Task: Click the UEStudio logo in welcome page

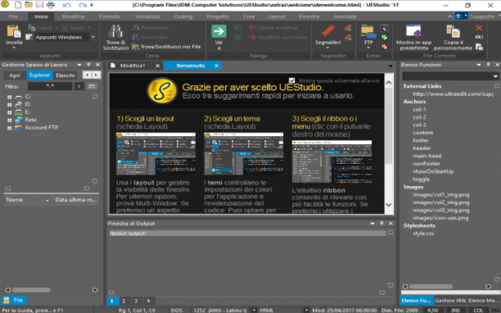Action: pyautogui.click(x=162, y=91)
